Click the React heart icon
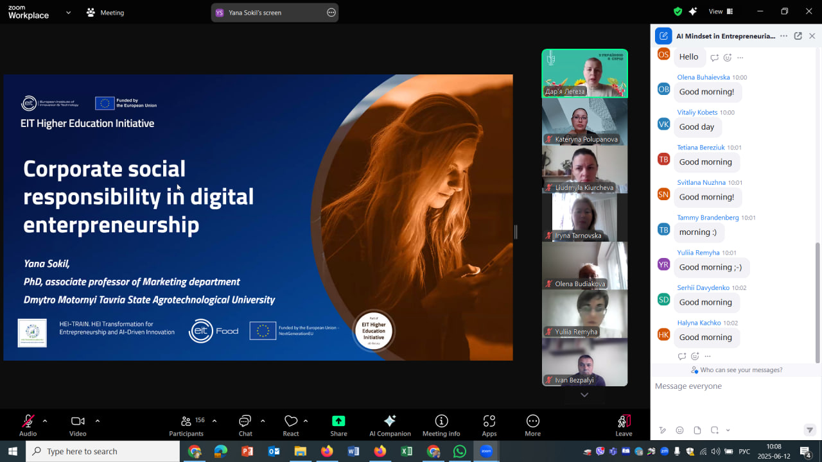 (291, 422)
